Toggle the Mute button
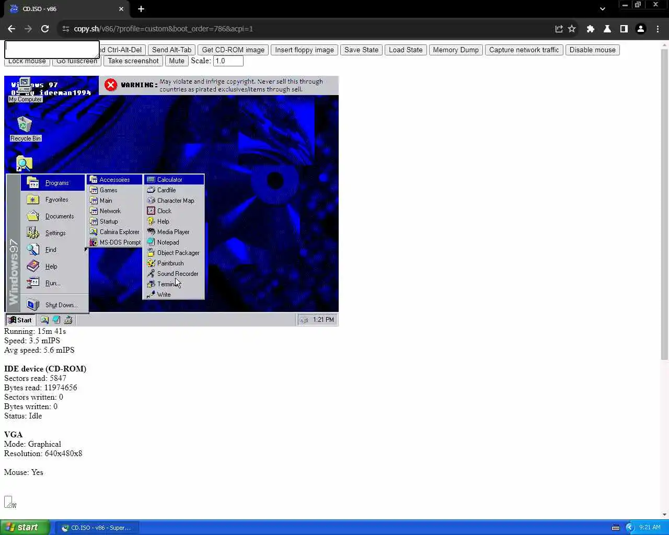The height and width of the screenshot is (535, 669). 177,61
